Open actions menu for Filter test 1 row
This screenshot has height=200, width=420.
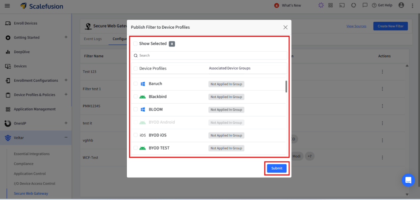[x=383, y=89]
